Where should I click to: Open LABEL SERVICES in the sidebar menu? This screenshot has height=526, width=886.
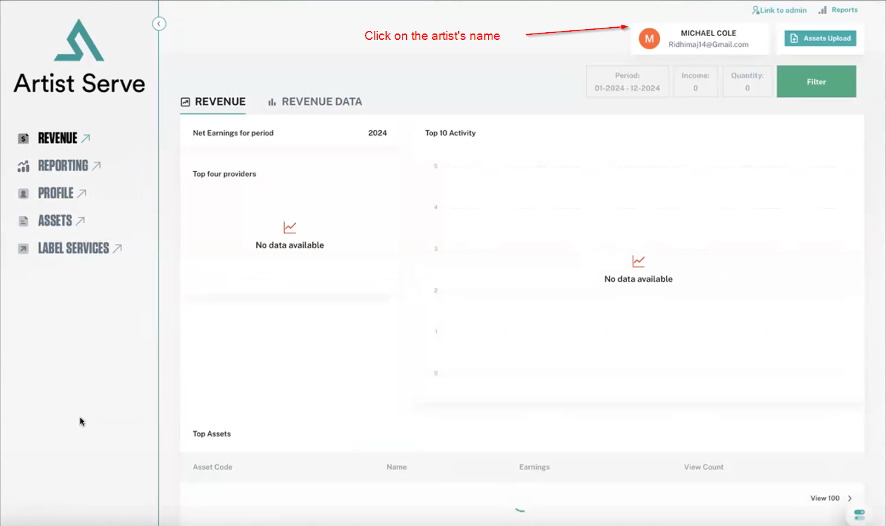tap(73, 248)
